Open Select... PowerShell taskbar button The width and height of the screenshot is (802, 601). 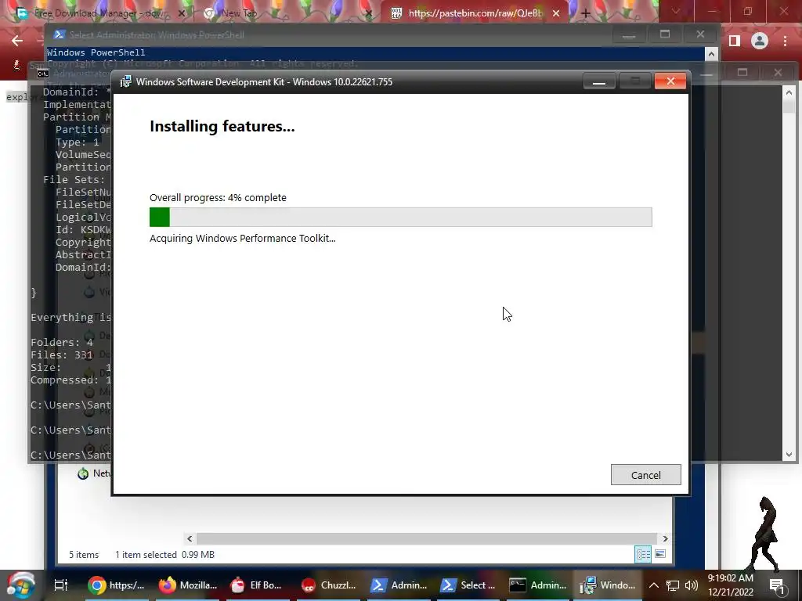coord(469,585)
